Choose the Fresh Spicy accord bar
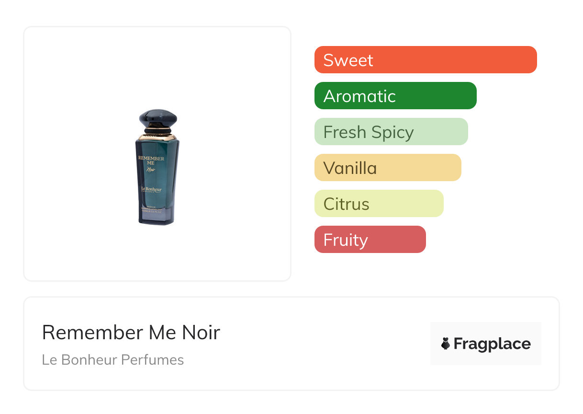 coord(391,132)
